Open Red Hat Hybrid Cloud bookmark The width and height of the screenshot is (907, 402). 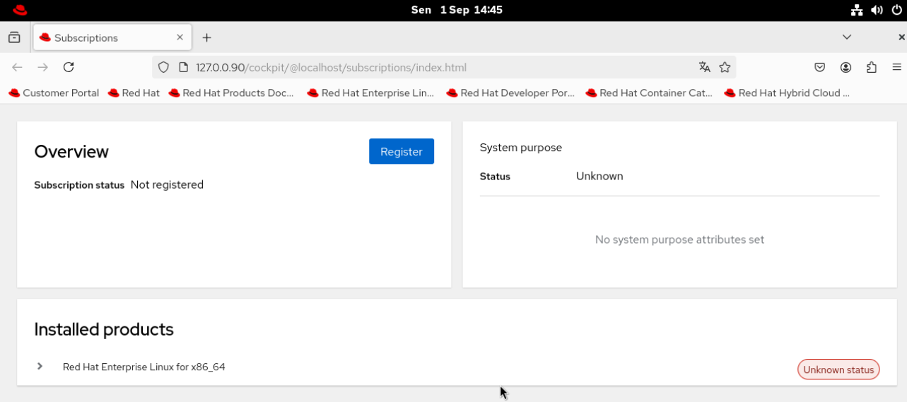tap(787, 93)
